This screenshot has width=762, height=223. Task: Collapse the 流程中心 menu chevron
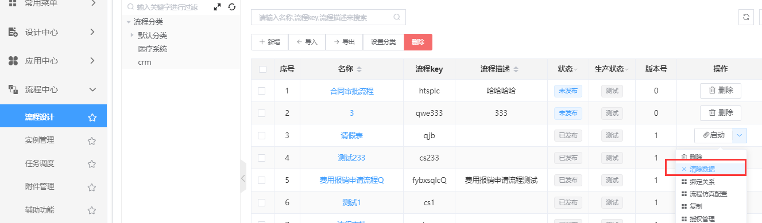point(92,89)
